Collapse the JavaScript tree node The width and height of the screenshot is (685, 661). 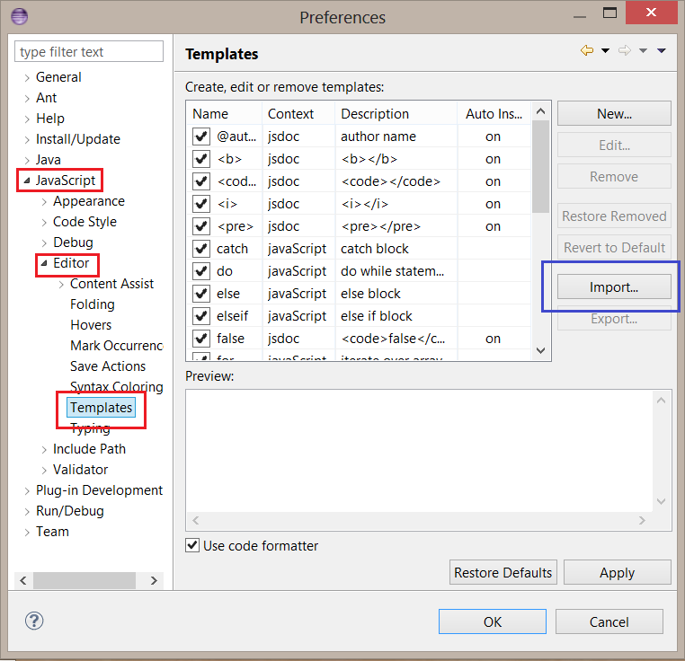[x=27, y=181]
